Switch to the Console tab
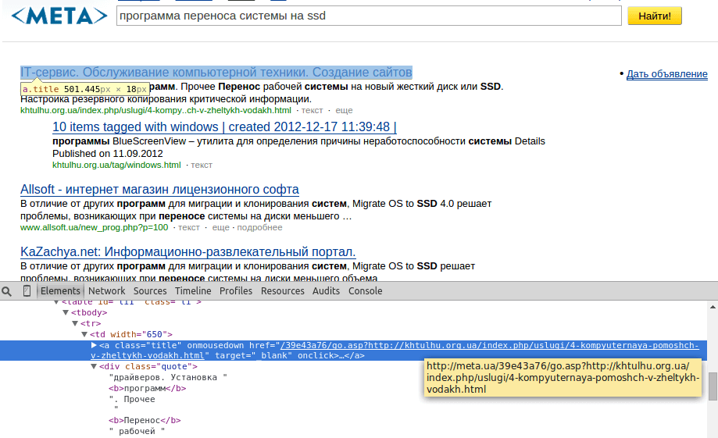Image resolution: width=718 pixels, height=438 pixels. tap(365, 291)
